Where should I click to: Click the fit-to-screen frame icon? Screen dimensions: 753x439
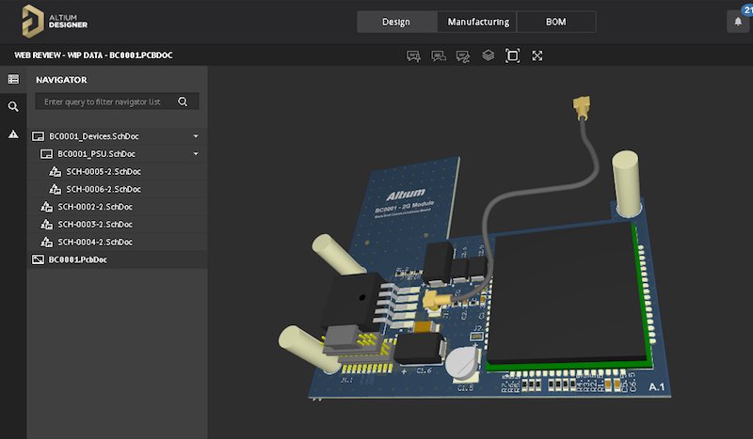(512, 55)
